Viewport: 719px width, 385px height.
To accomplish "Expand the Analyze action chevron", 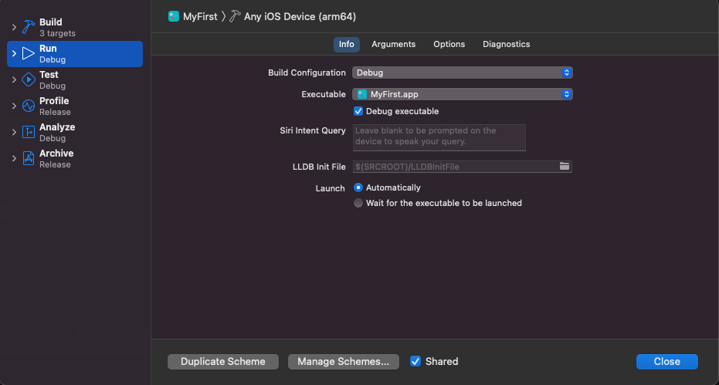I will click(14, 132).
